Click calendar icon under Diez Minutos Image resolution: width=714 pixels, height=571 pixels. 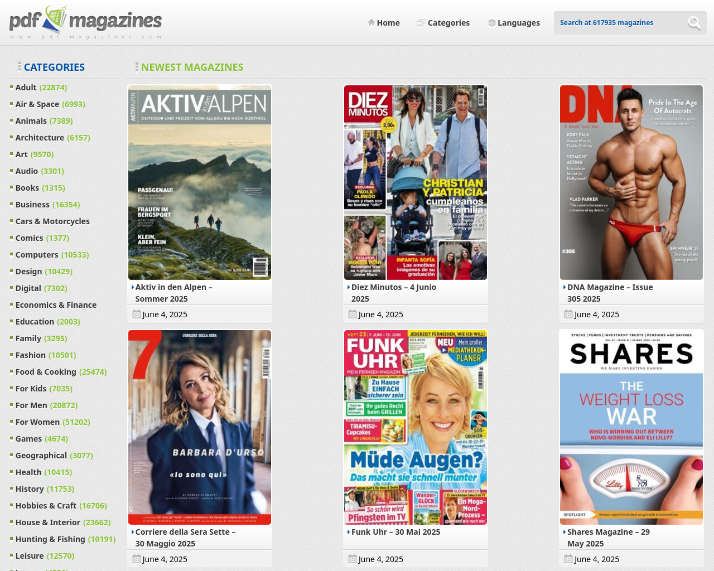[352, 314]
